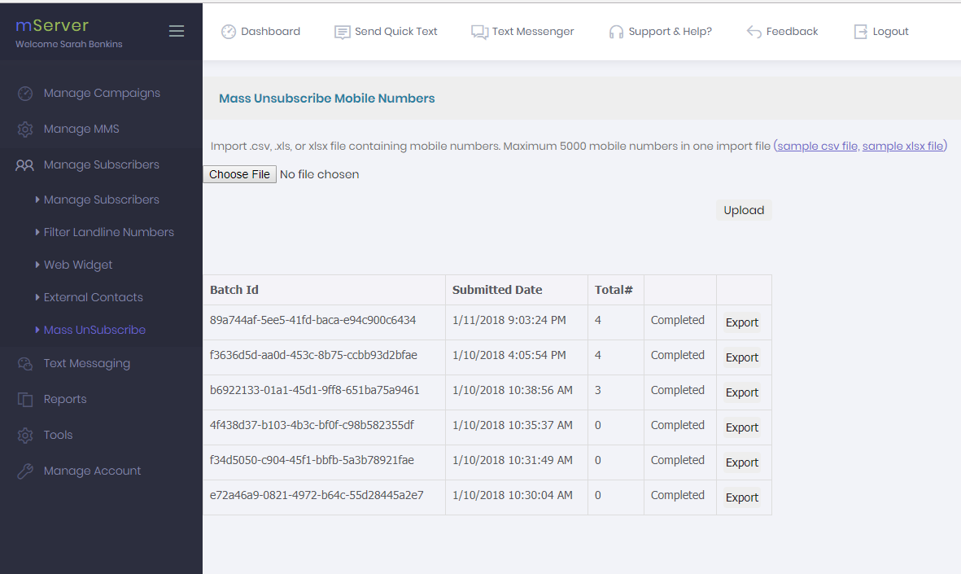Screen dimensions: 961x574
Task: Click date 1/11/2018 9:03:24 PM
Action: click(x=509, y=320)
